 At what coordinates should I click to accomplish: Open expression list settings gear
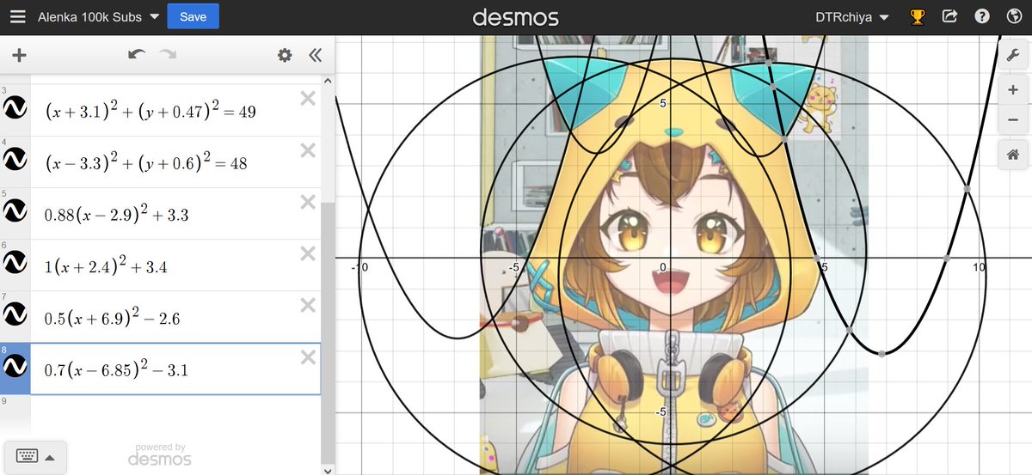[285, 55]
